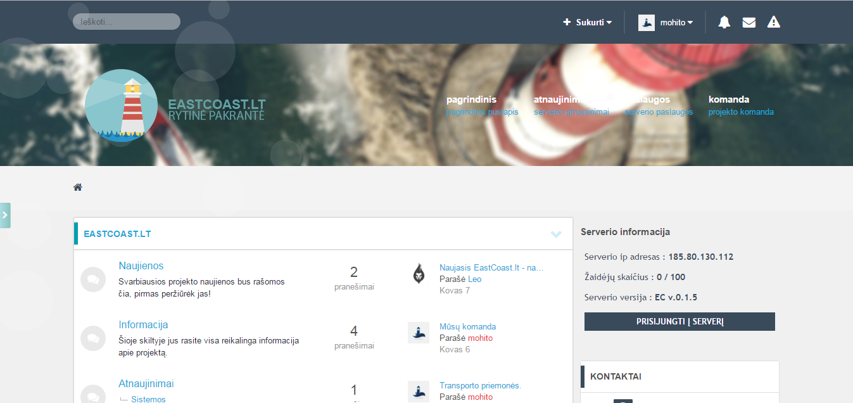Click the KONTAKTAI block header
Screen dimensions: 853x403
[679, 376]
